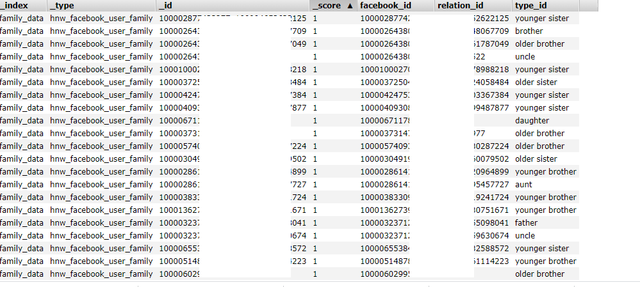This screenshot has width=640, height=287.
Task: Click the first row's 'younger sister' cell
Action: 541,19
